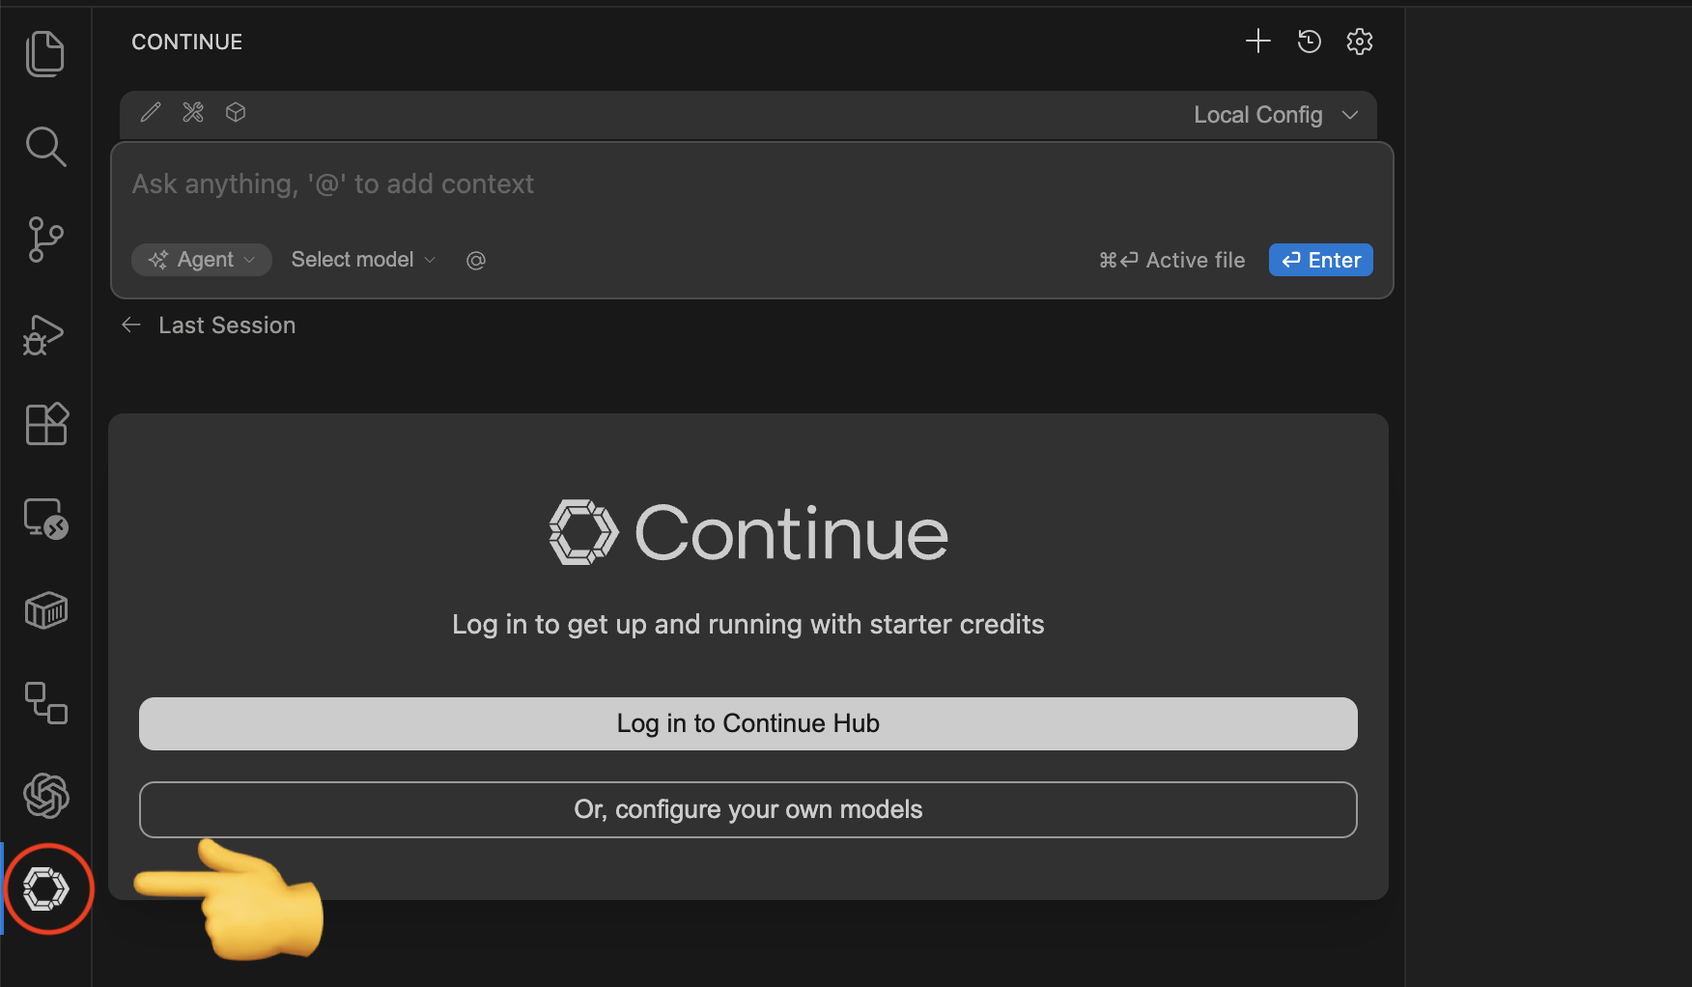Open Run and Debug view

click(x=45, y=333)
